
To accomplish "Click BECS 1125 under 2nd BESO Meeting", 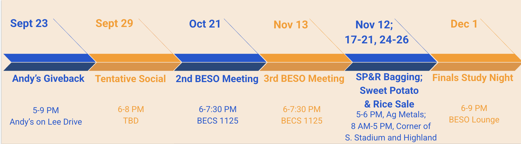I will (x=218, y=121).
